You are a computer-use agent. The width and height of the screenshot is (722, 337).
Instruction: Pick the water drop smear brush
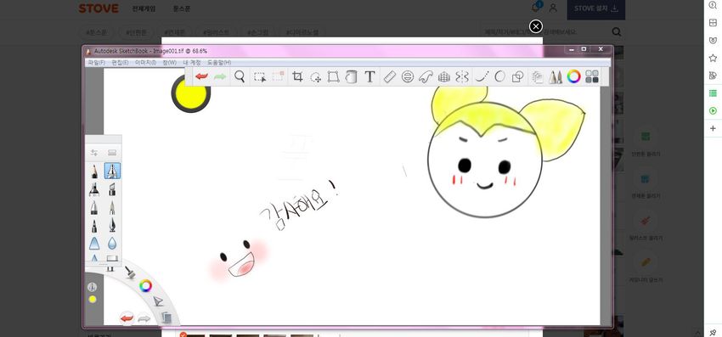(112, 243)
